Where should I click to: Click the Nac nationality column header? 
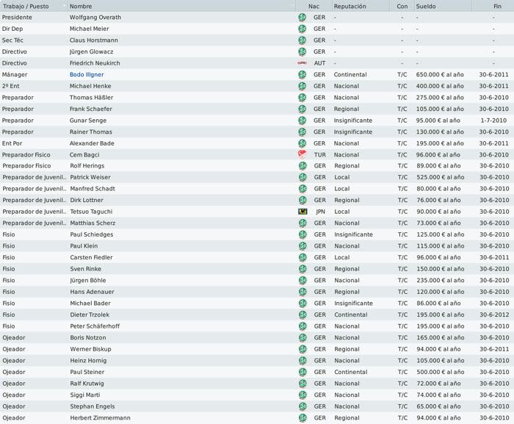314,6
